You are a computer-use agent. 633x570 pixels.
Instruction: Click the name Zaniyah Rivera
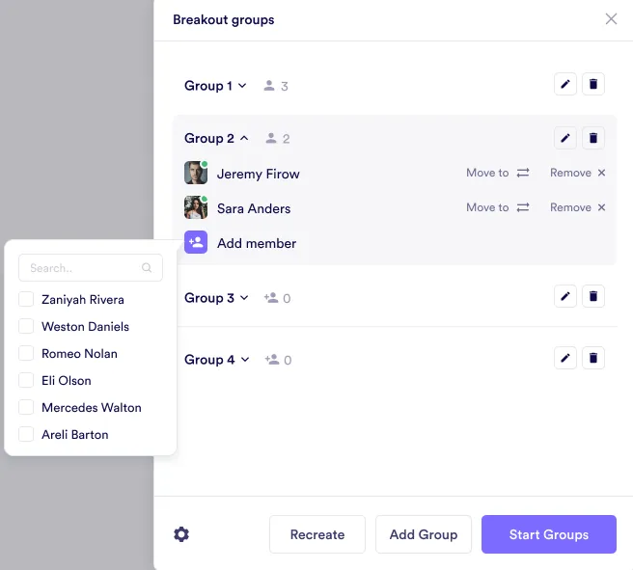(x=83, y=300)
